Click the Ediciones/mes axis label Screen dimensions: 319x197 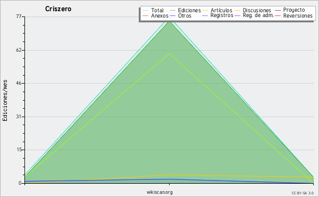5,101
